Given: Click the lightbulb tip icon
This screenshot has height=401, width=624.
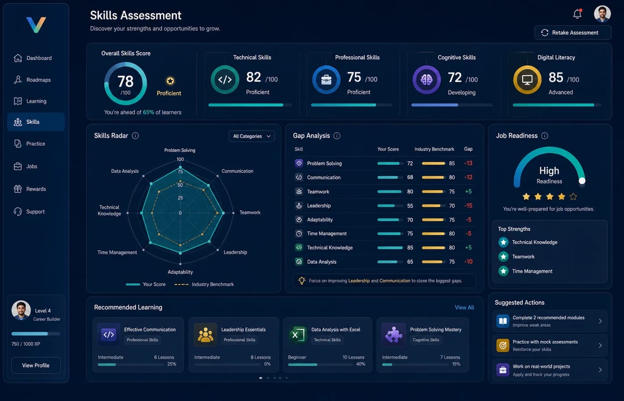Looking at the screenshot, I should (x=302, y=281).
